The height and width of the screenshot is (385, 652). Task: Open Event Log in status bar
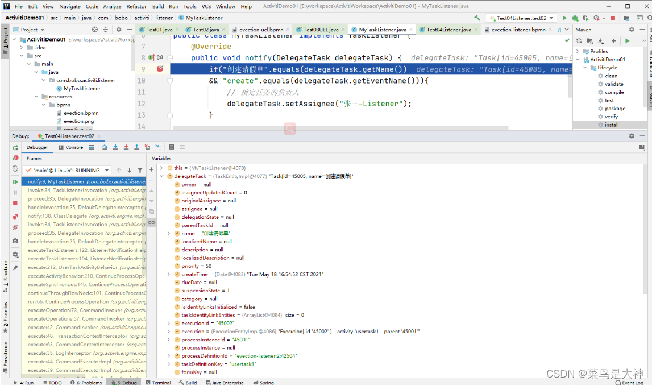click(x=629, y=382)
